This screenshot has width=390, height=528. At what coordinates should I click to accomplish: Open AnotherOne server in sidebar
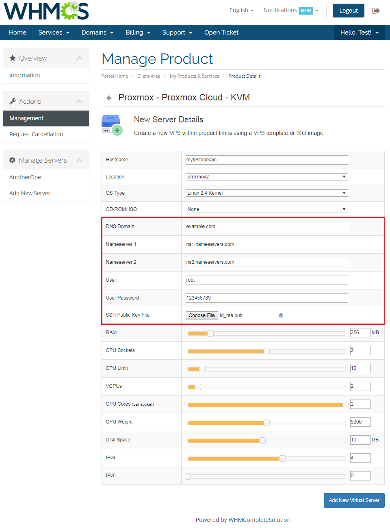click(x=46, y=177)
